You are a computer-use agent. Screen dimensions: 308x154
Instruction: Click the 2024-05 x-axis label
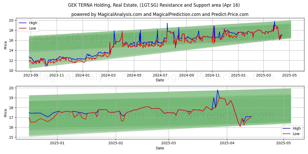point(134,75)
